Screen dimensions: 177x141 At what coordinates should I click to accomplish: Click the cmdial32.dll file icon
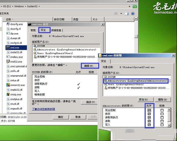pos(8,52)
